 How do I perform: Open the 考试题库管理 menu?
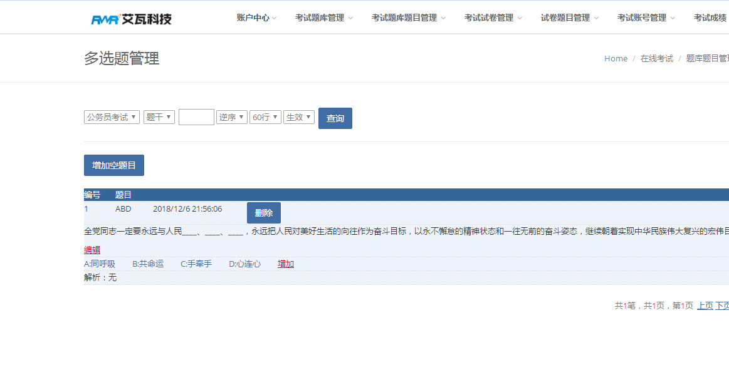(x=323, y=18)
